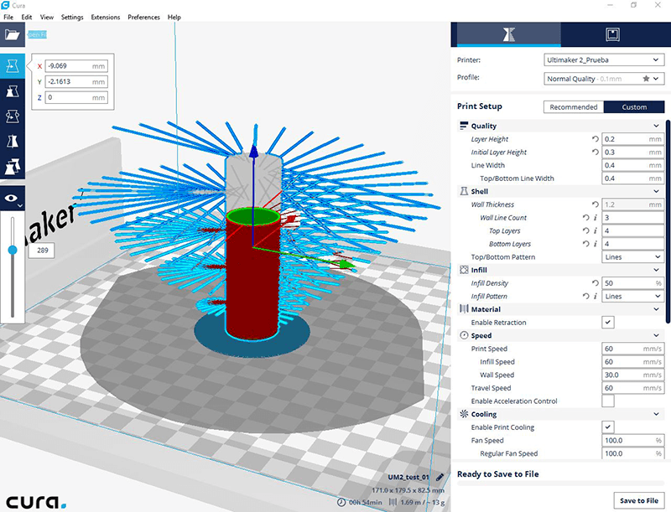
Task: Open the Preferences menu
Action: click(143, 17)
